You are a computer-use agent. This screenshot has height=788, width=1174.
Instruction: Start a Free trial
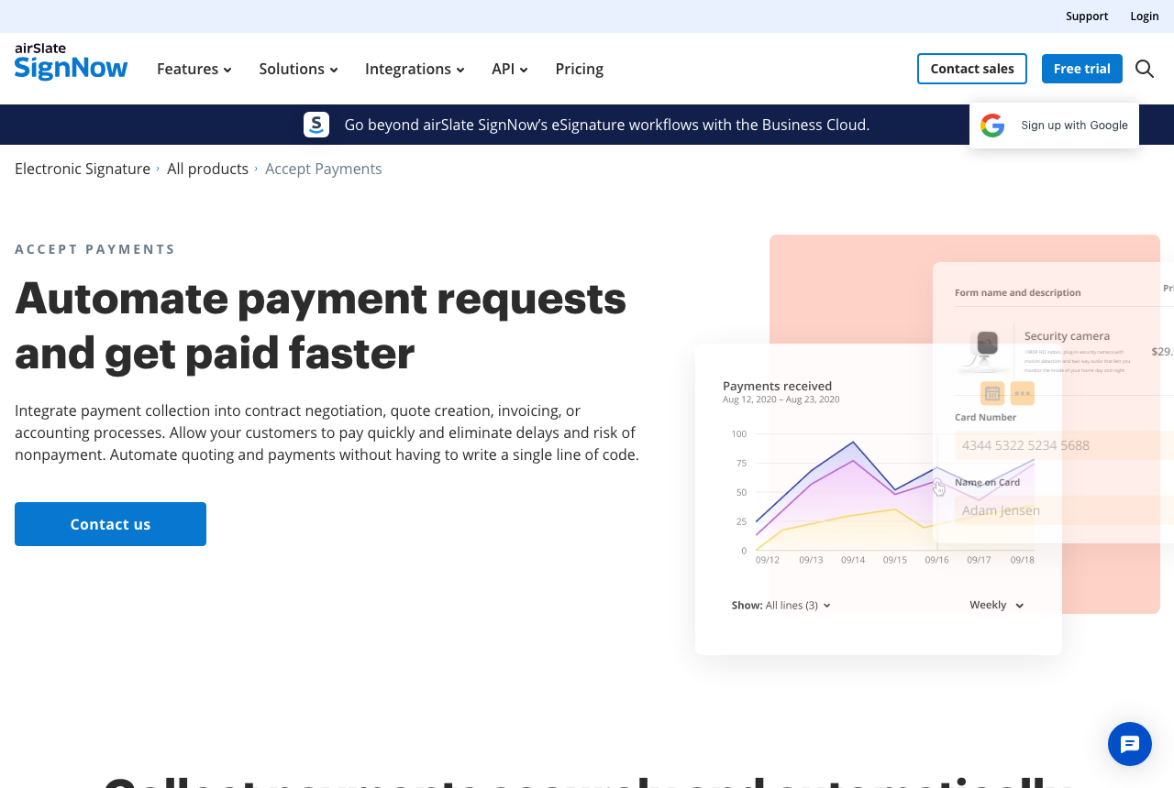pos(1082,69)
